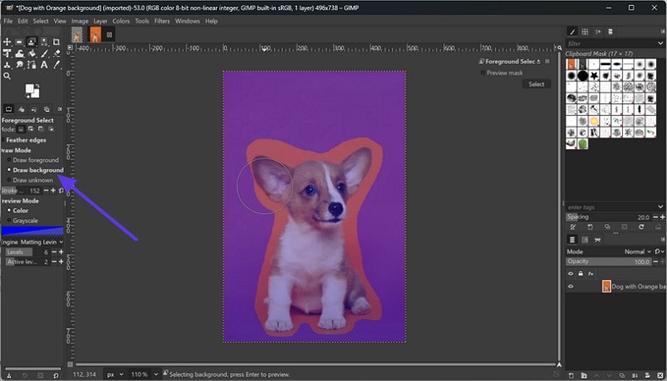667x381 pixels.
Task: Choose Add to selection mode icon
Action: pos(30,129)
